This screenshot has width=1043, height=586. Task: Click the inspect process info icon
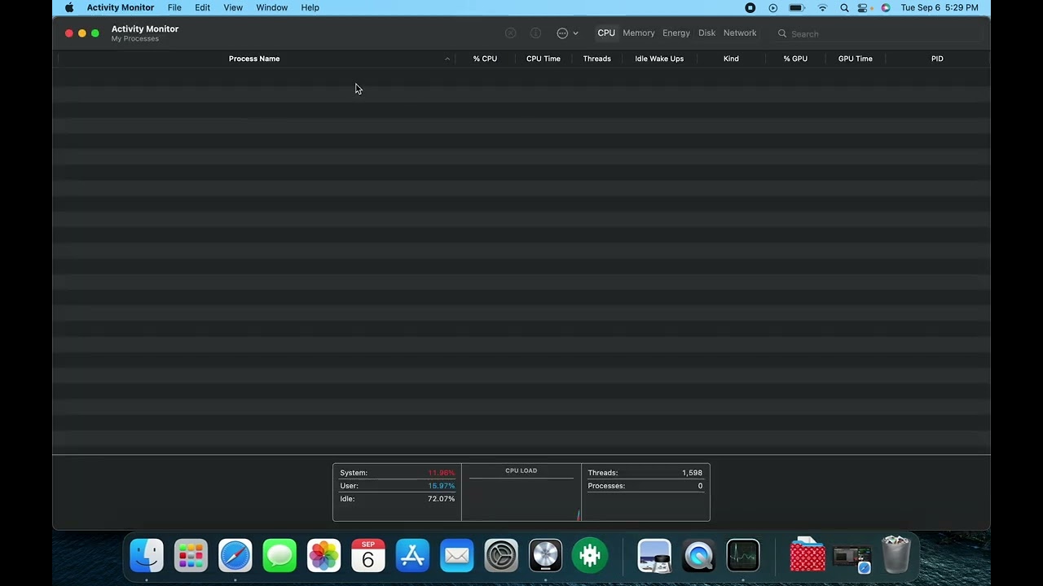click(535, 33)
